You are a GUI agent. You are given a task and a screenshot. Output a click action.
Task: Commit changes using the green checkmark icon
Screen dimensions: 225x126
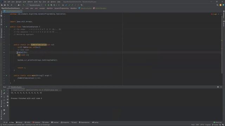tap(69, 5)
